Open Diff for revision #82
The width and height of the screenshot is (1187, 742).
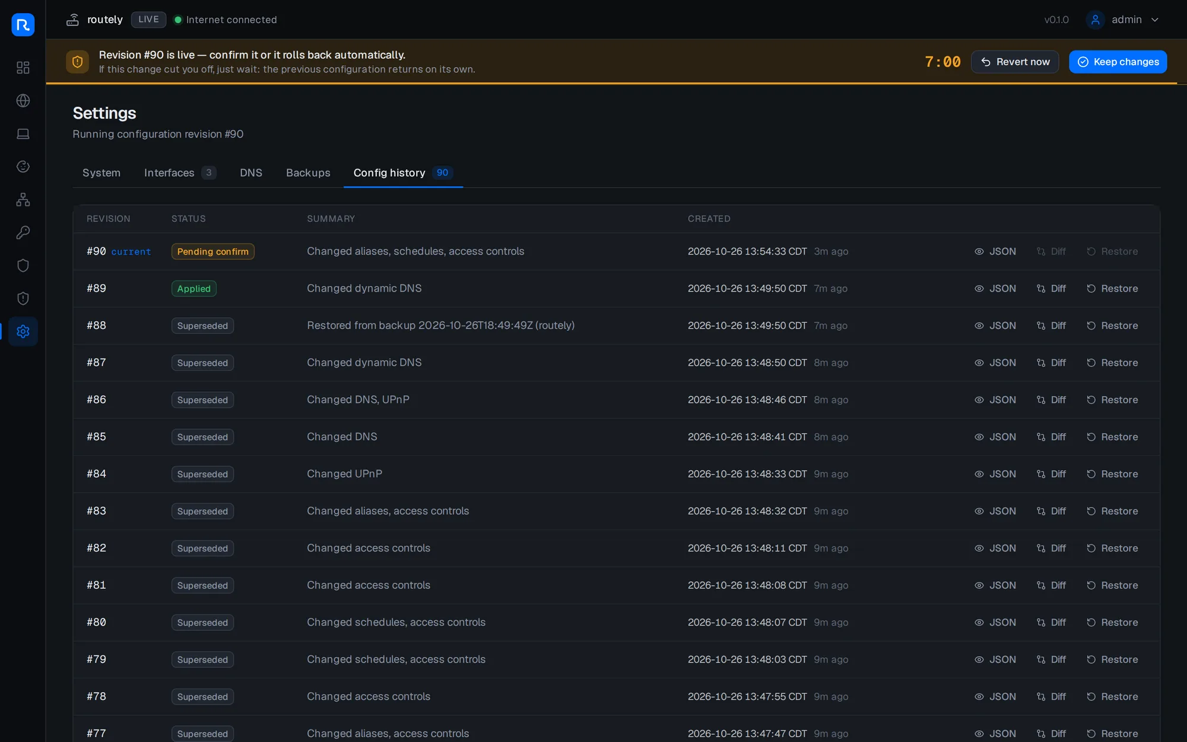tap(1051, 548)
